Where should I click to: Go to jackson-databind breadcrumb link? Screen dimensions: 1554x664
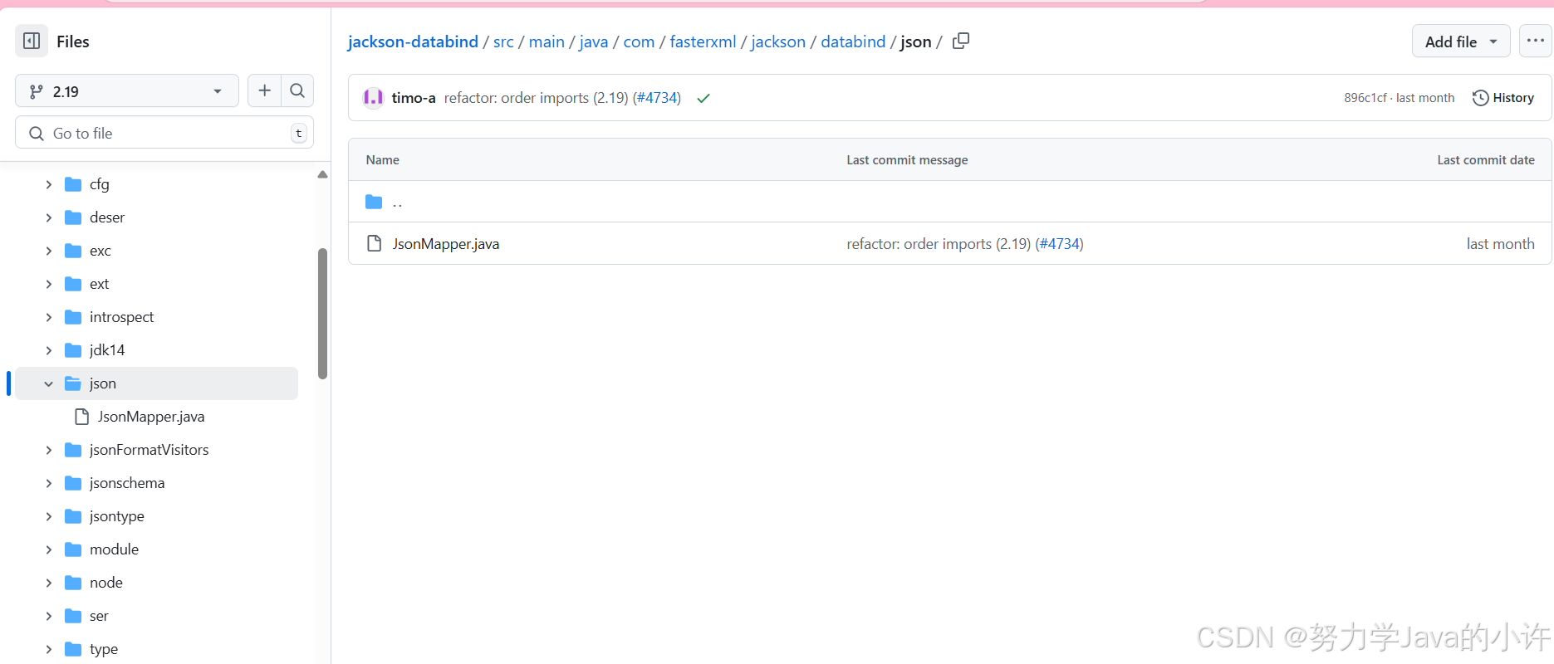[x=413, y=41]
